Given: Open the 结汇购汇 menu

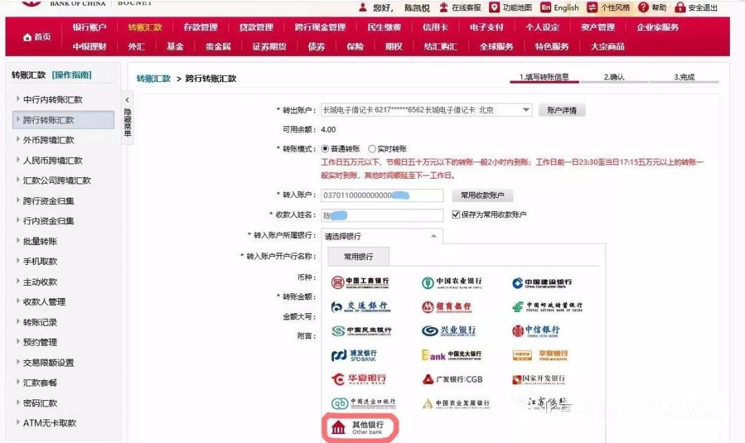Looking at the screenshot, I should (440, 46).
